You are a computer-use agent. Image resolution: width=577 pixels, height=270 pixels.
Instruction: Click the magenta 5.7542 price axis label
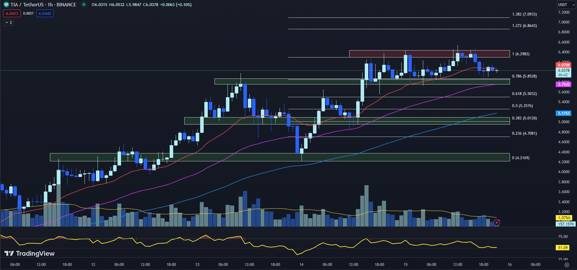point(564,84)
